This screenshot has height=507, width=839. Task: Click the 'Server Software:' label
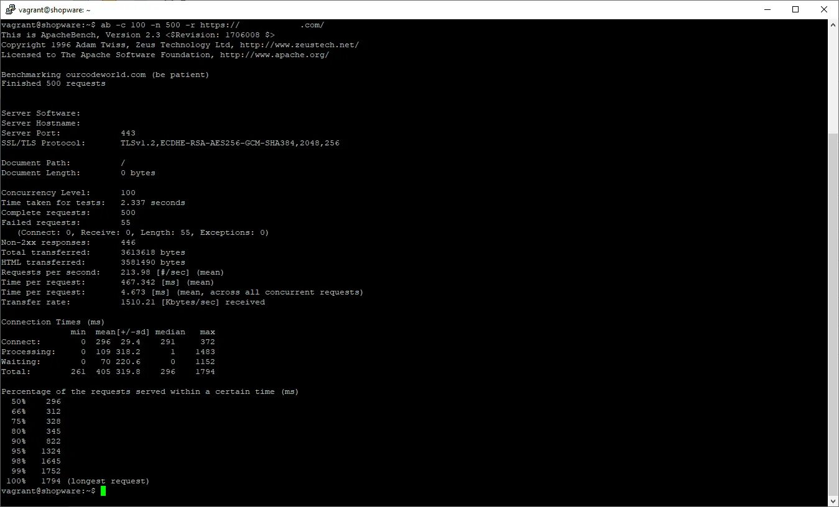(x=41, y=113)
